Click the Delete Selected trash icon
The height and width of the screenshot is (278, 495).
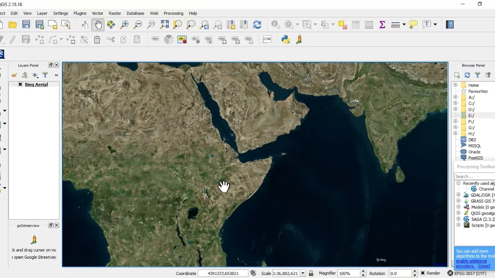(97, 39)
